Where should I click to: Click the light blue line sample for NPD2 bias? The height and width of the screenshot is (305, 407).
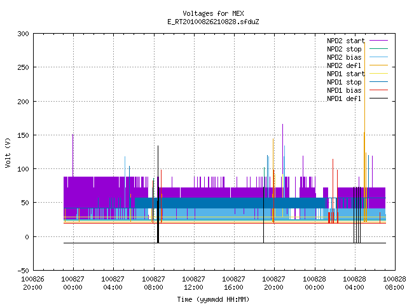(378, 57)
